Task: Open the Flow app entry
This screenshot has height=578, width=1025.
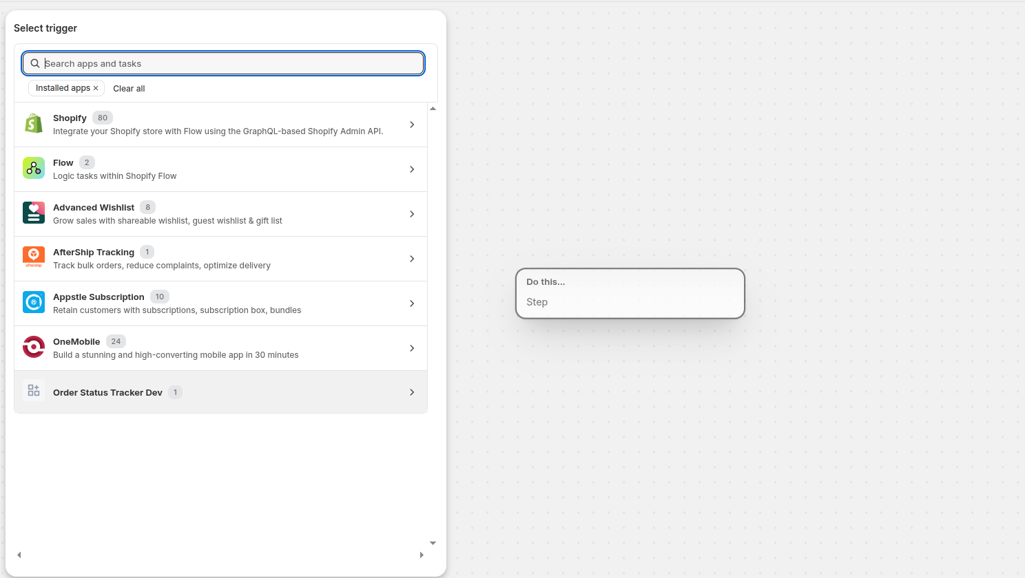Action: click(x=220, y=169)
